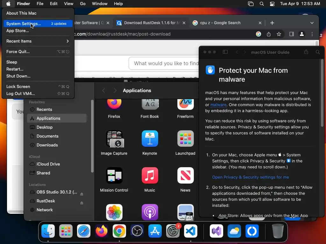Click Finder icon in the Dock

(x=48, y=231)
